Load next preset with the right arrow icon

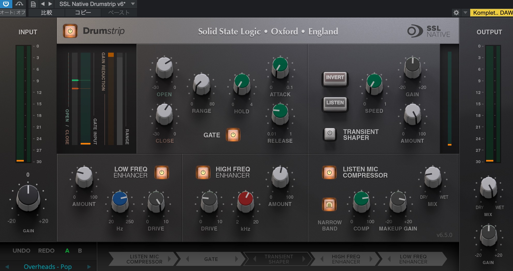coord(49,4)
